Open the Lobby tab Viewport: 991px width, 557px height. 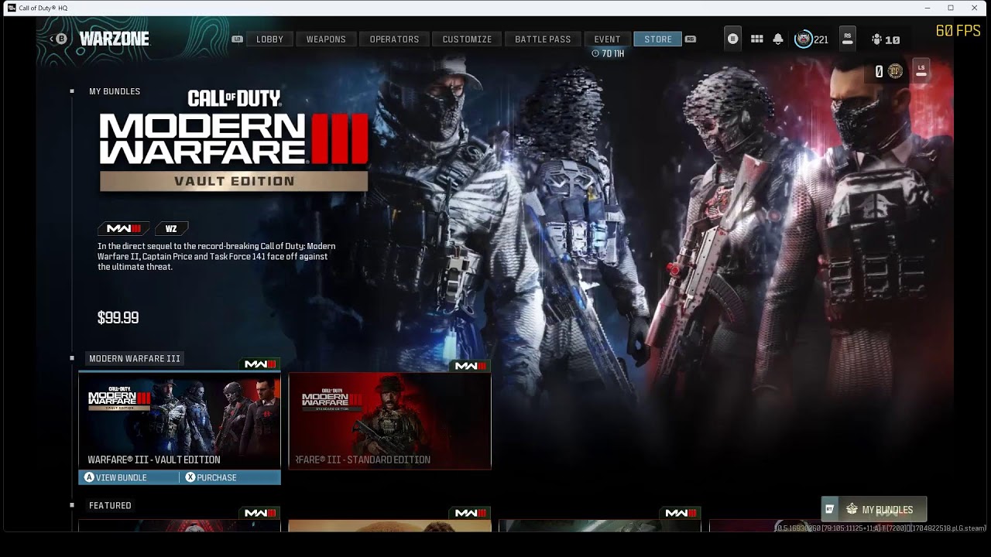click(x=269, y=39)
